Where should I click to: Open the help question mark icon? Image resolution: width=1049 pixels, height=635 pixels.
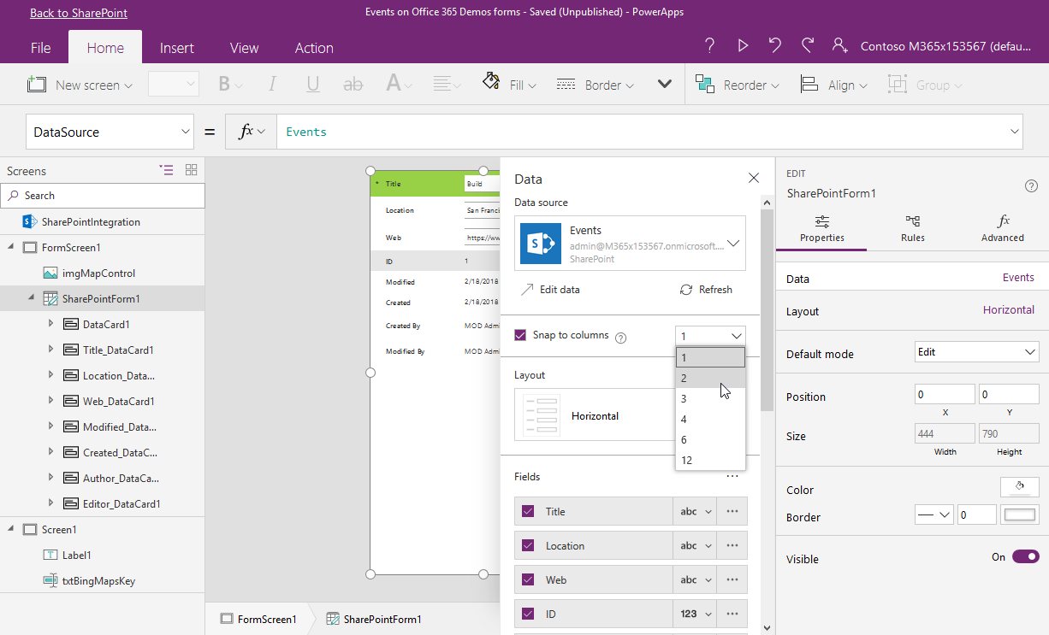(709, 46)
